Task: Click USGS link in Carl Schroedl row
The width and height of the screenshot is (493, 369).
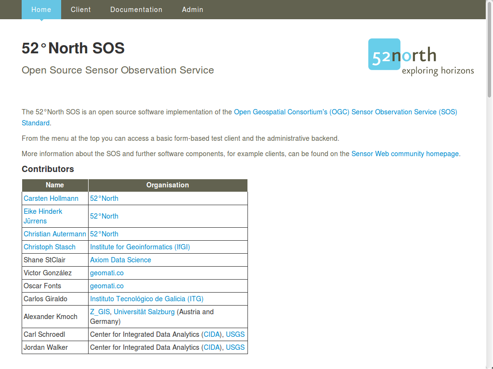Action: pos(235,334)
